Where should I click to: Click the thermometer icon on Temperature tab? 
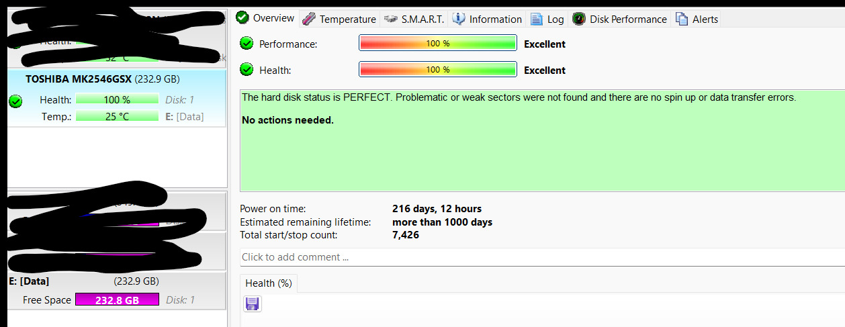click(x=309, y=19)
